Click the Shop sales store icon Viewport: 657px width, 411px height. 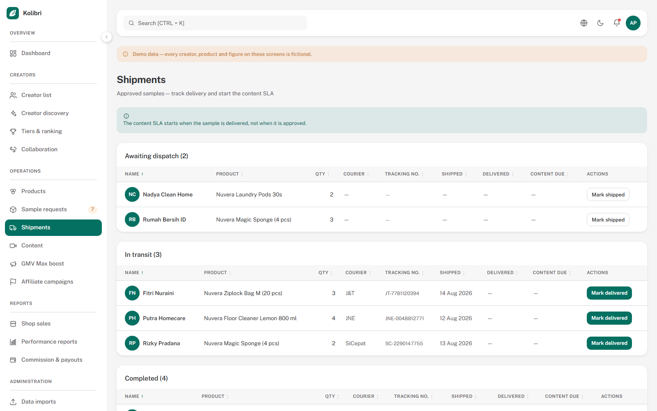coord(13,324)
